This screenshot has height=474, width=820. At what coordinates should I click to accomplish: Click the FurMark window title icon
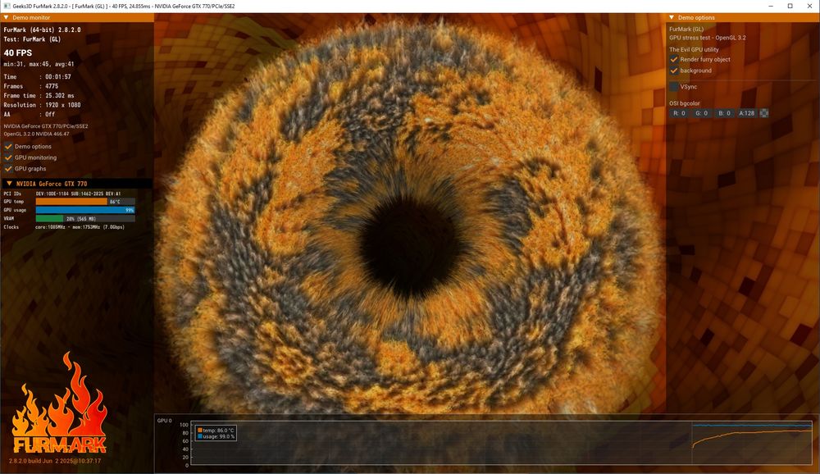[x=7, y=6]
